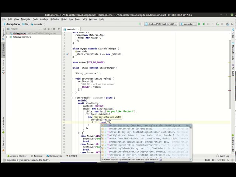Open the main.dart run configuration dropdown
Screen dimensions: 236x177
[x=188, y=24]
